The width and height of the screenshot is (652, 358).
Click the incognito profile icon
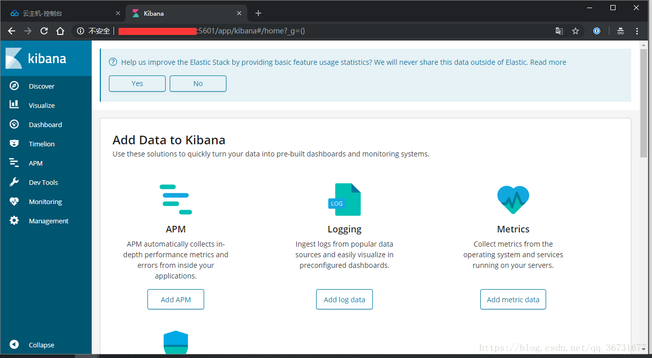pos(621,31)
